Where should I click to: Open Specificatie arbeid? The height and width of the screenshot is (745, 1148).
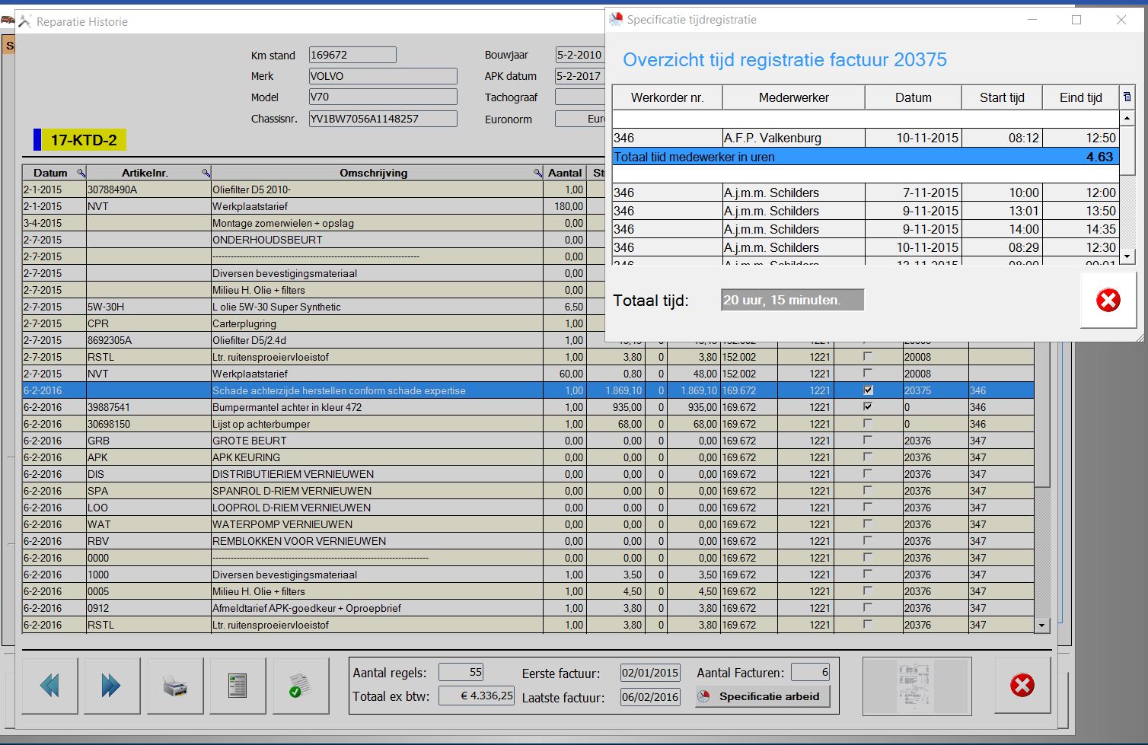pyautogui.click(x=762, y=696)
